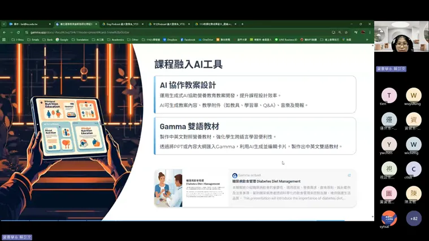Open the Chrome three-dot menu
Image resolution: width=429 pixels, height=241 pixels.
(x=370, y=32)
